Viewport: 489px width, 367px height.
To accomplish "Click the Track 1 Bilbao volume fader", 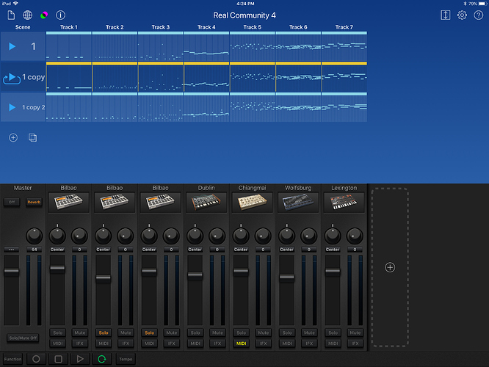I will click(57, 269).
